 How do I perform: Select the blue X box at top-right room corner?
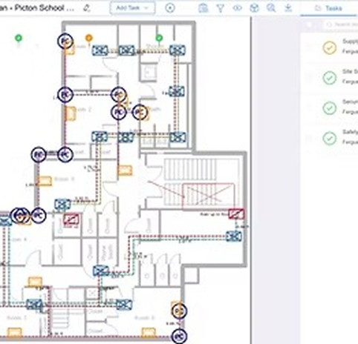tap(178, 50)
